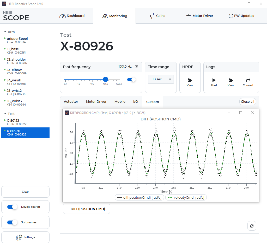Click the Clear button in the sidebar
Viewport: 267px width, 246px height.
(x=25, y=192)
